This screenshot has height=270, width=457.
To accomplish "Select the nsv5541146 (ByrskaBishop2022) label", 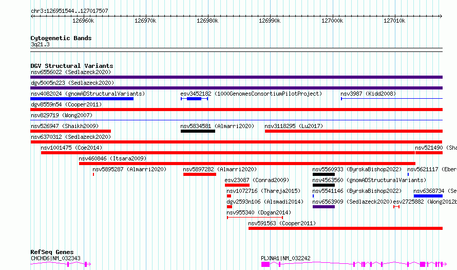I will (x=357, y=191).
